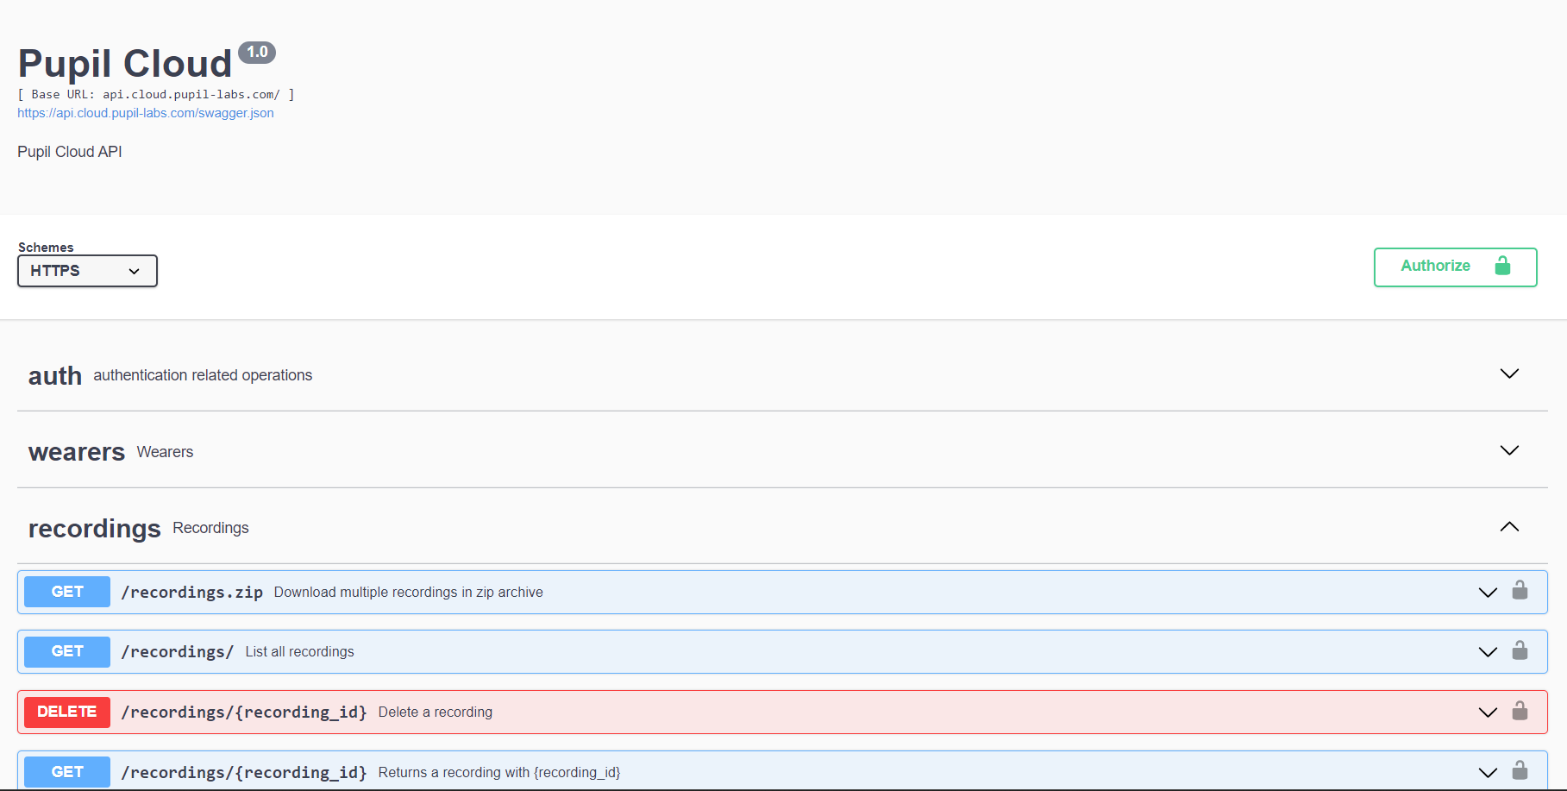Click the /recordings/ path text

(x=178, y=651)
